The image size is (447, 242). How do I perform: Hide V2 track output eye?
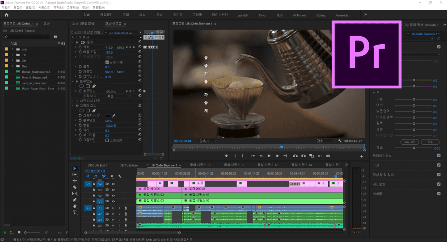click(113, 196)
